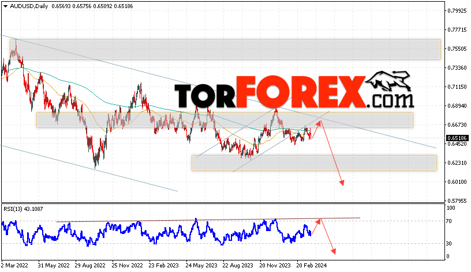Click red up arrowhead on price chart

(319, 123)
